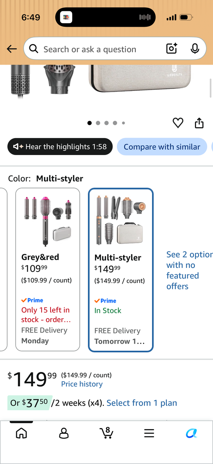Tap the carrying case product image
213x464 pixels.
coord(149,77)
